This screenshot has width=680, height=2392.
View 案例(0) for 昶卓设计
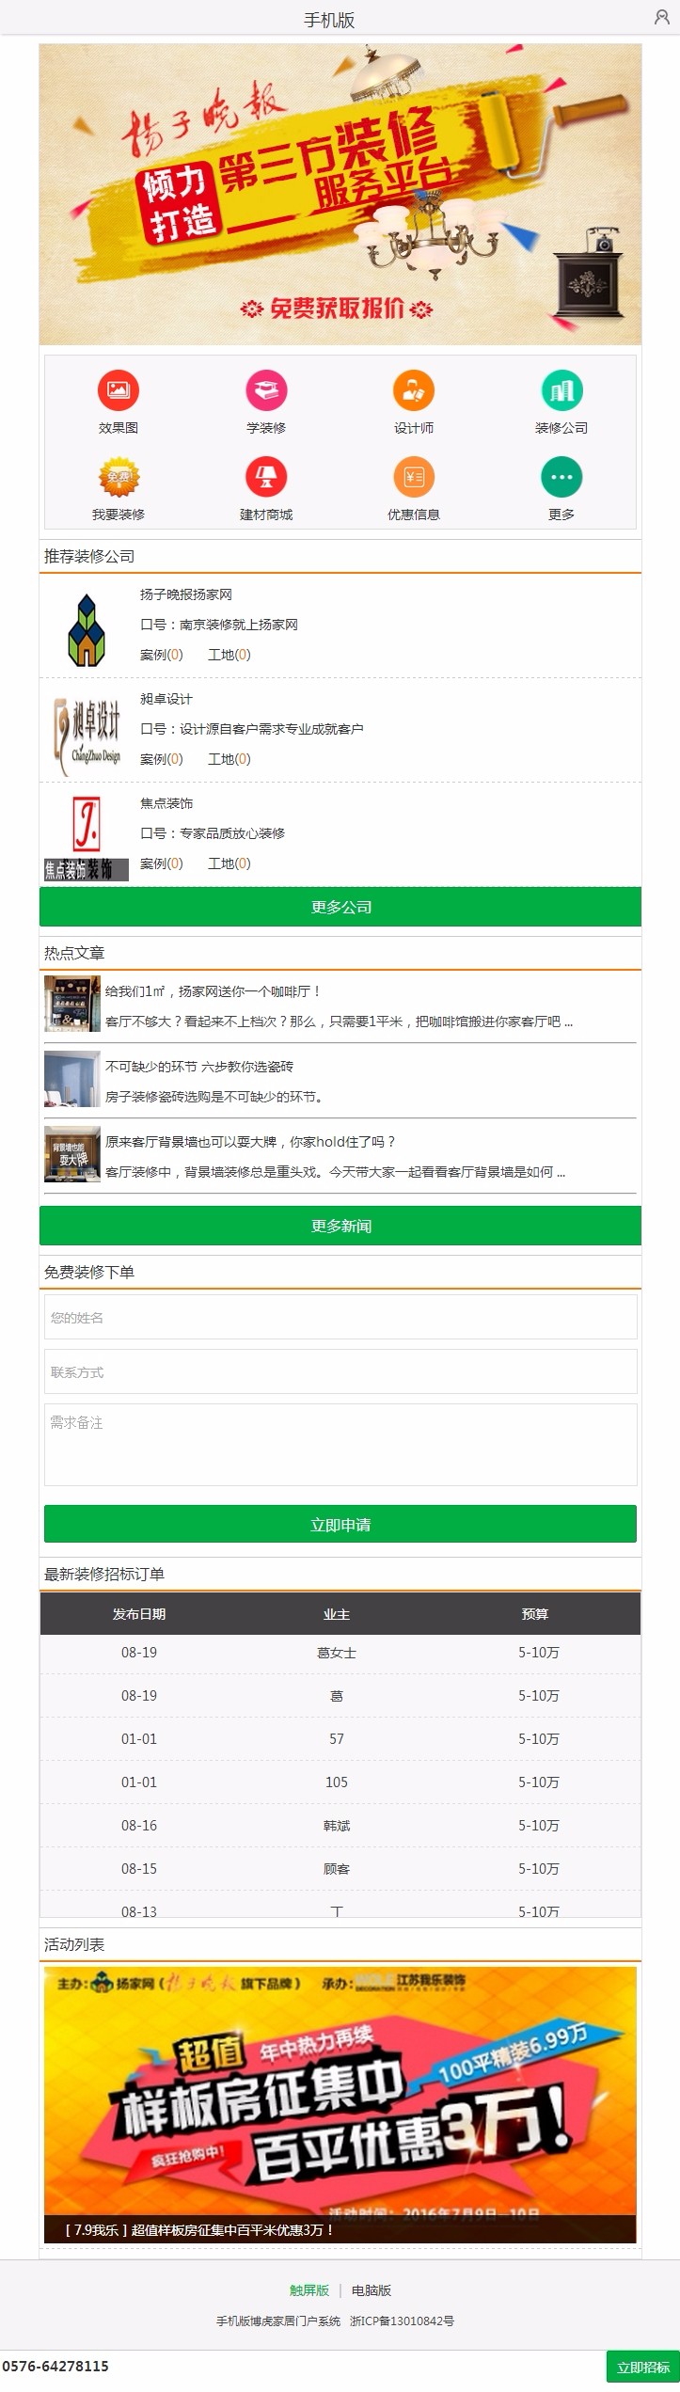click(x=162, y=759)
